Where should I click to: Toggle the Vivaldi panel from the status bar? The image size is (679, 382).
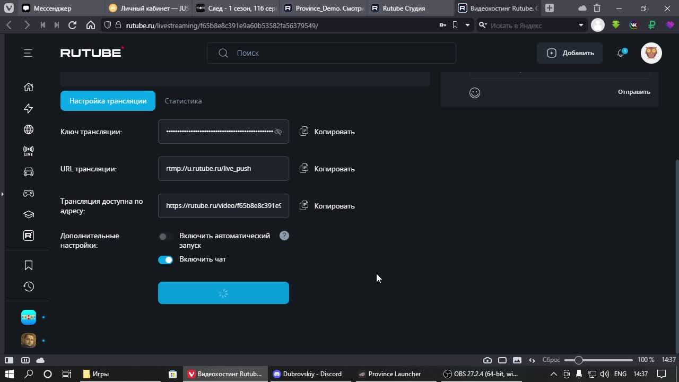9,360
